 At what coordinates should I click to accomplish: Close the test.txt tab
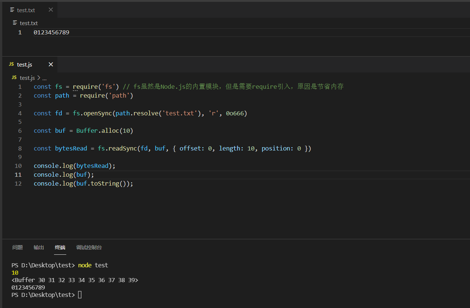(x=50, y=10)
